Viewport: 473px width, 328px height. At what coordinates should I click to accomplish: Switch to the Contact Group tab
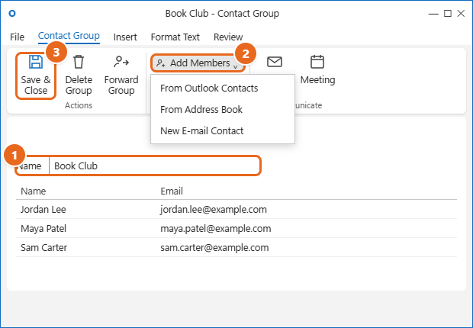69,36
